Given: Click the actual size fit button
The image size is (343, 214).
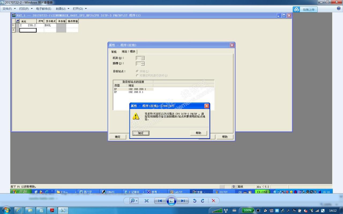Looking at the screenshot, I should click(x=147, y=201).
